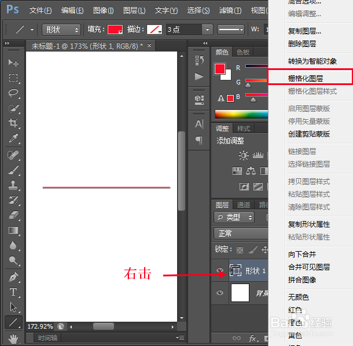
Task: Open the 形状 tool mode dropdown
Action: [x=61, y=30]
